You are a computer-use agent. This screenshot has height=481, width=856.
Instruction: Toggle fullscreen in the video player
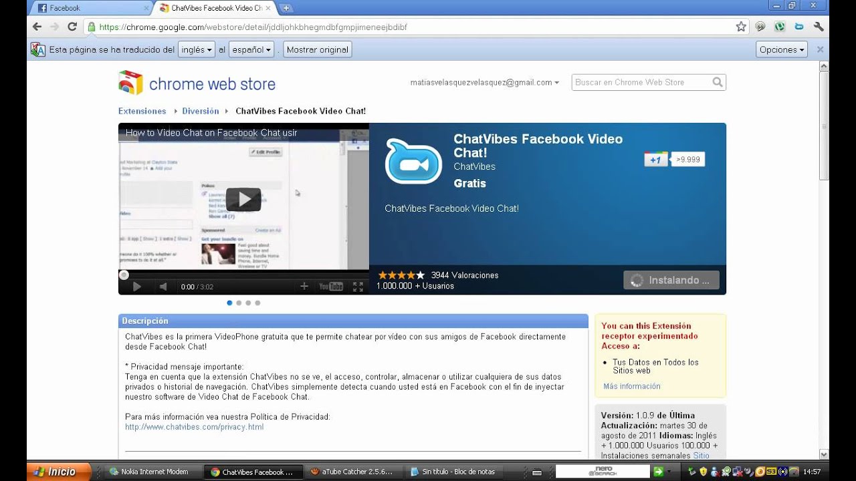(358, 287)
